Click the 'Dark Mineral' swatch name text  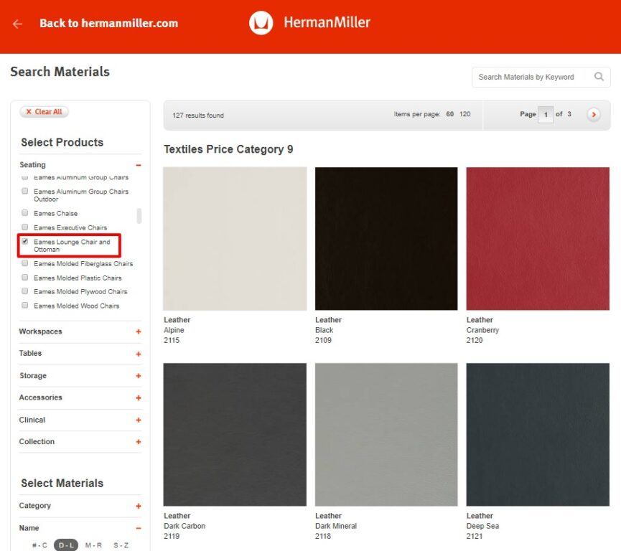pos(336,526)
